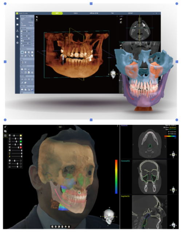Image resolution: width=182 pixels, height=235 pixels.
Task: Toggle the diamond in the last slider row
Action: click(x=21, y=167)
